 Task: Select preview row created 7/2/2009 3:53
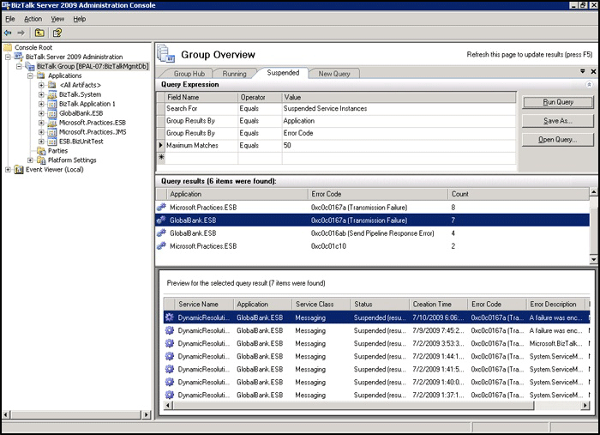point(376,343)
